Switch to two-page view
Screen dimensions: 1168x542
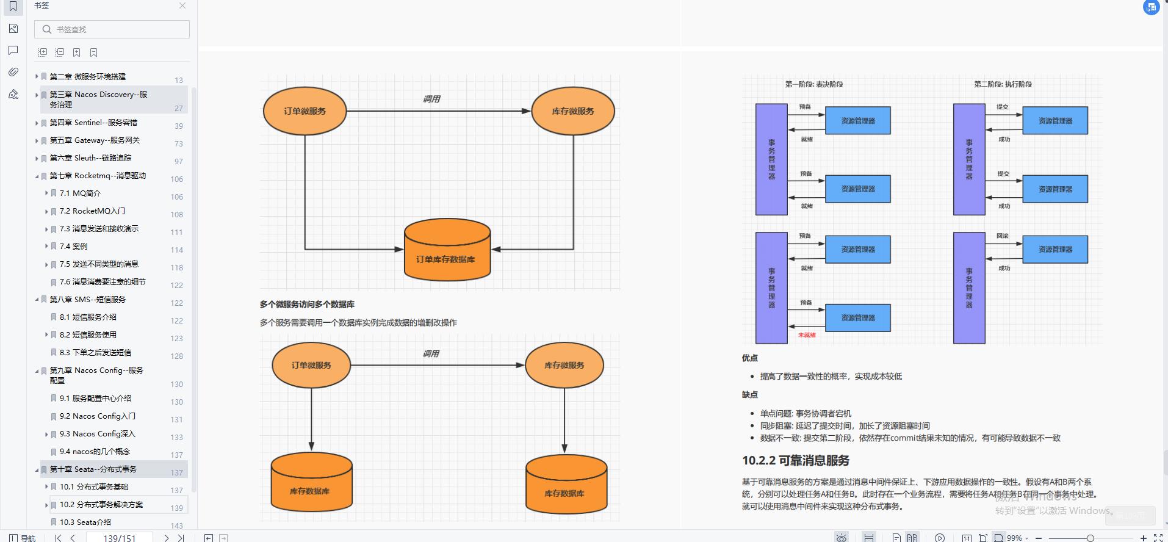pos(912,538)
